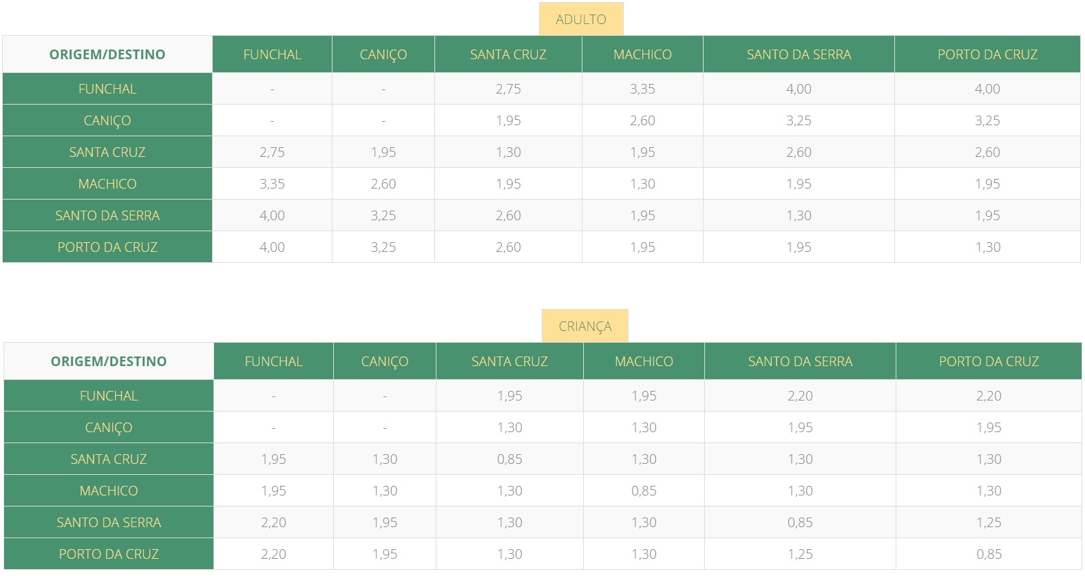Click child fare from Santa Cruz to Caniço
The image size is (1085, 576).
tap(384, 459)
